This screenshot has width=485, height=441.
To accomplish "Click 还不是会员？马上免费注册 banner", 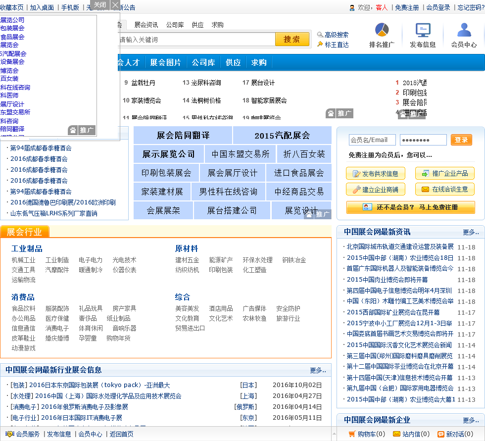I will click(410, 207).
